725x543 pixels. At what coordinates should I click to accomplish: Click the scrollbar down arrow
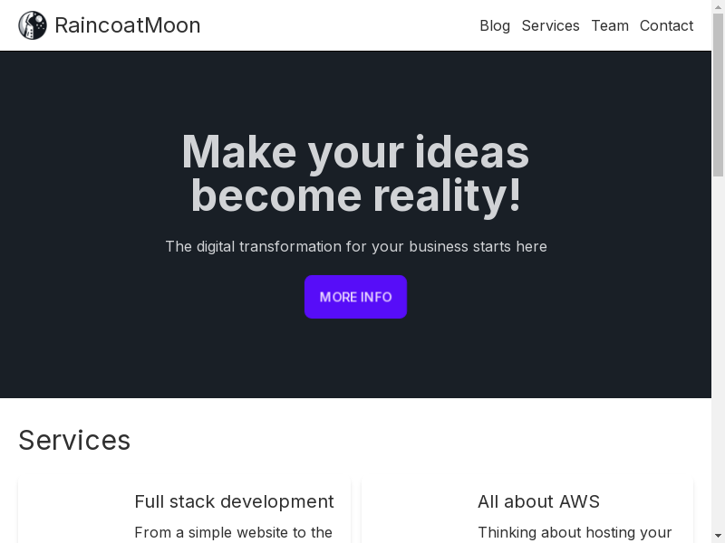(x=718, y=537)
